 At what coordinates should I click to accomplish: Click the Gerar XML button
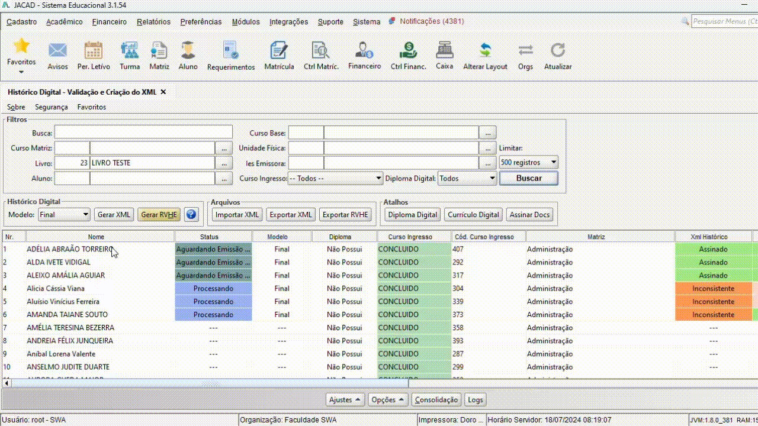(x=114, y=215)
